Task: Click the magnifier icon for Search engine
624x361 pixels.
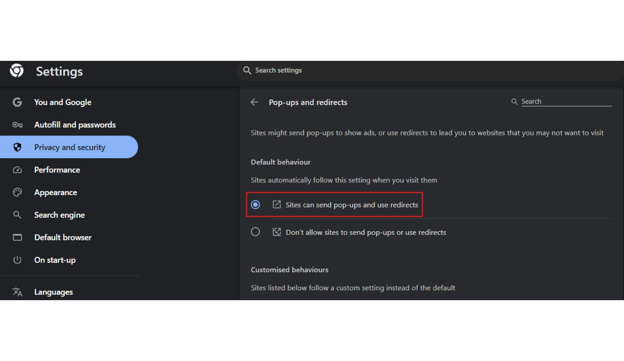Action: [17, 215]
